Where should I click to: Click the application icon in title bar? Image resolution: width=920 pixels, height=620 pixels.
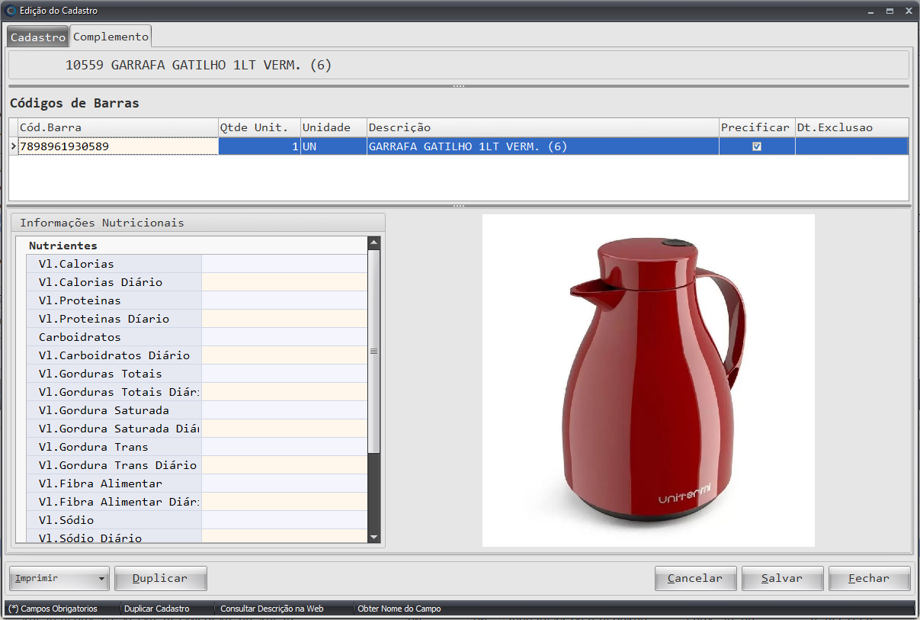coord(10,11)
